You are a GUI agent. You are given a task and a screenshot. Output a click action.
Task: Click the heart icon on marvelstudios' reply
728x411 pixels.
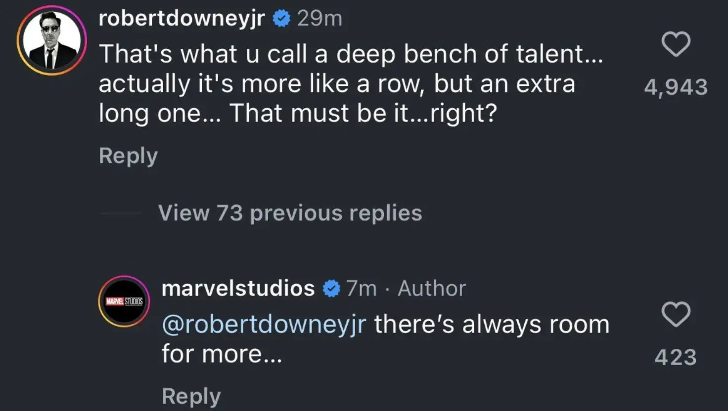pos(677,315)
